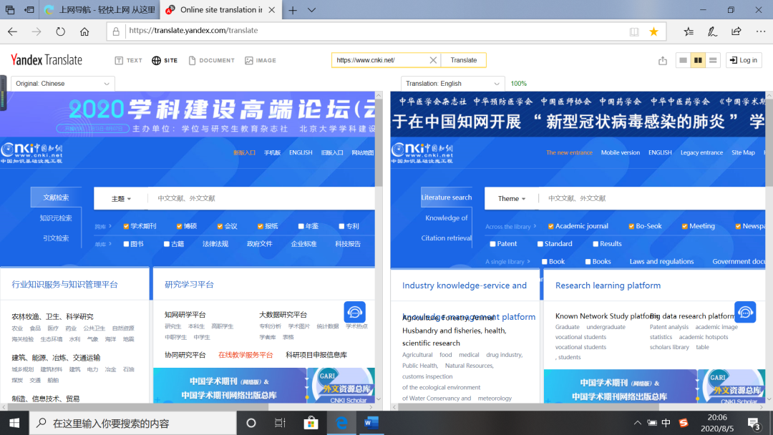This screenshot has height=435, width=773.
Task: Click the Log in button
Action: point(744,60)
